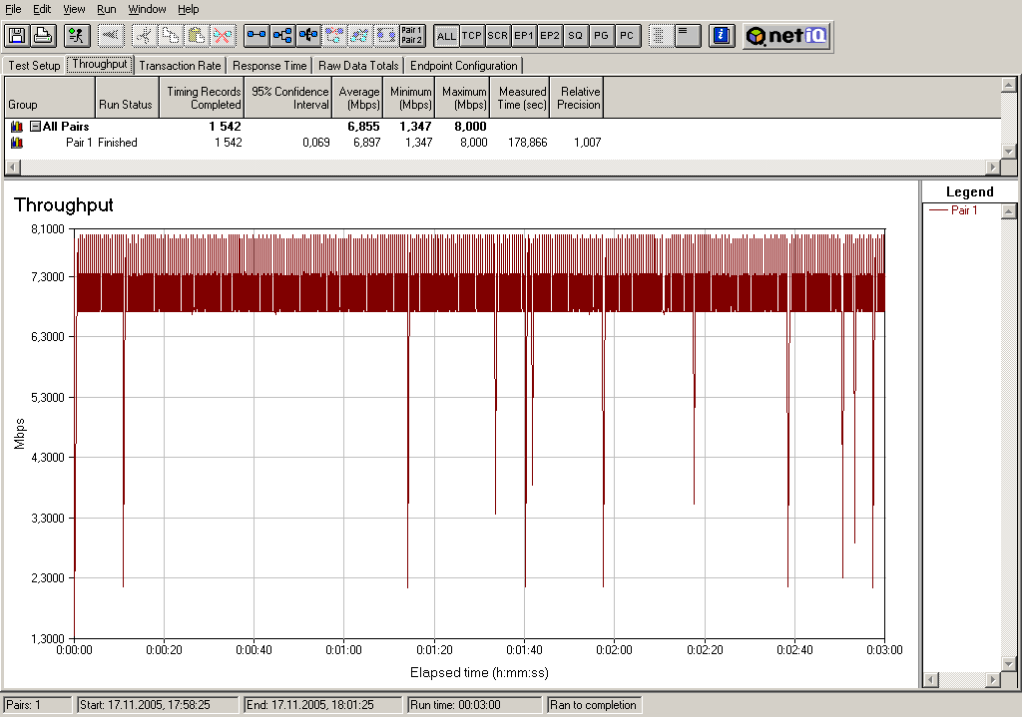This screenshot has height=717, width=1022.
Task: Collapse the All Pairs group
Action: pos(35,127)
